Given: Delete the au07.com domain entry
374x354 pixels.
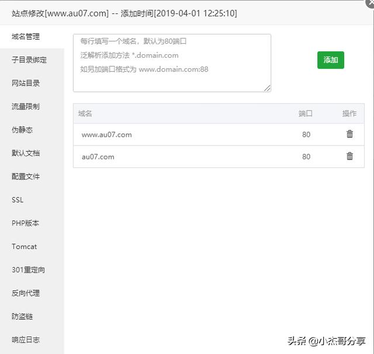Looking at the screenshot, I should 349,156.
